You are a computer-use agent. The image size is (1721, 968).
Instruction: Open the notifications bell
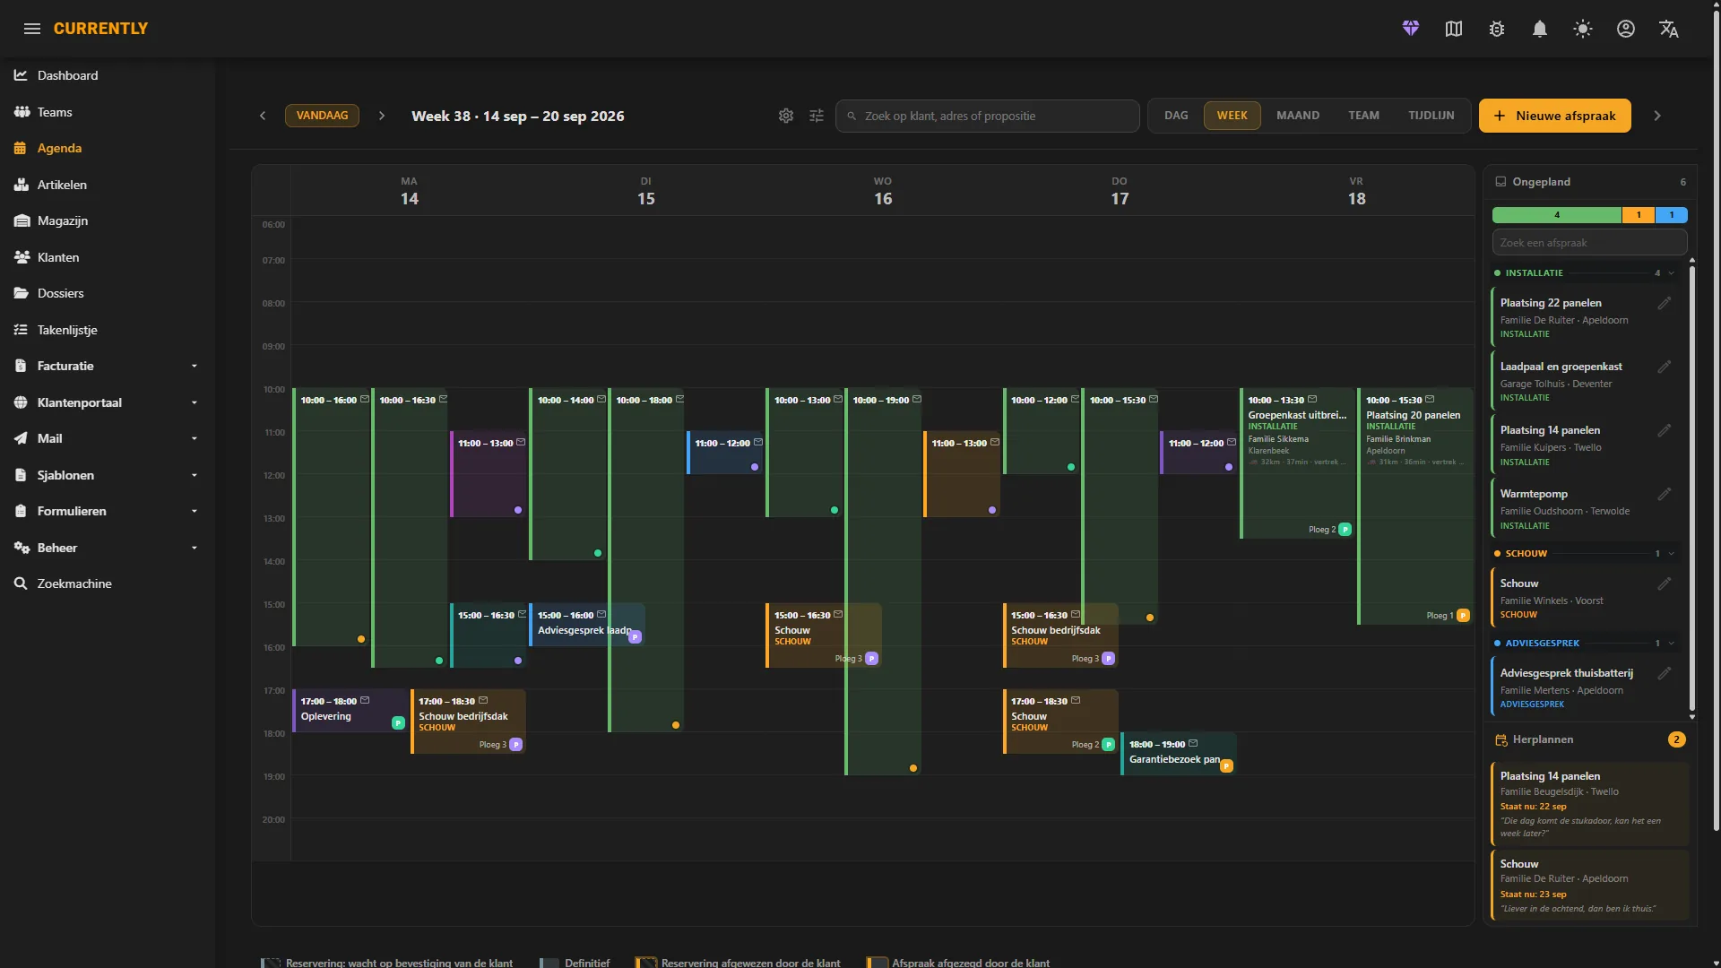click(1540, 29)
